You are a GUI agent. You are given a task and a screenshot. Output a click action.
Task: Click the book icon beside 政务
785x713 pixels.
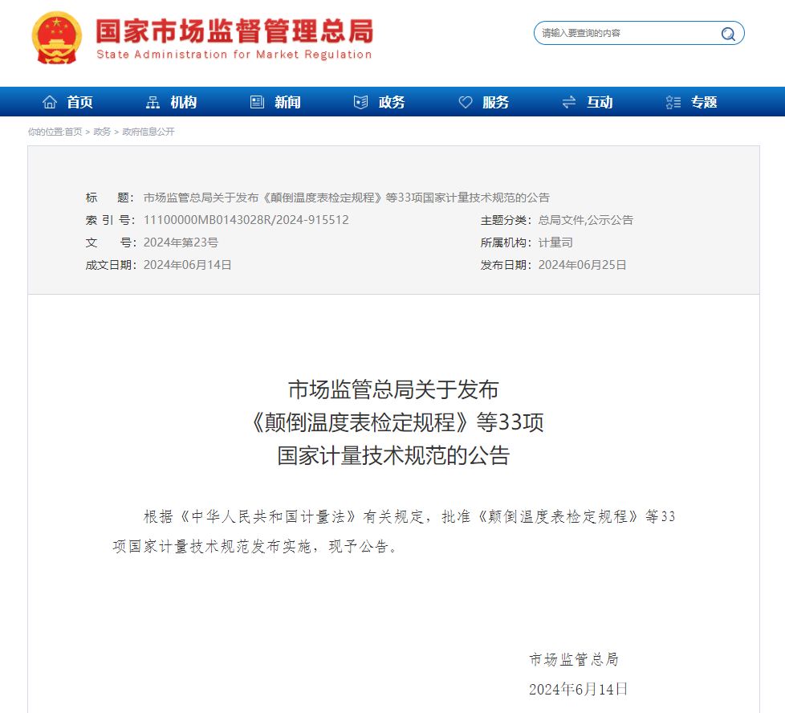pos(361,102)
